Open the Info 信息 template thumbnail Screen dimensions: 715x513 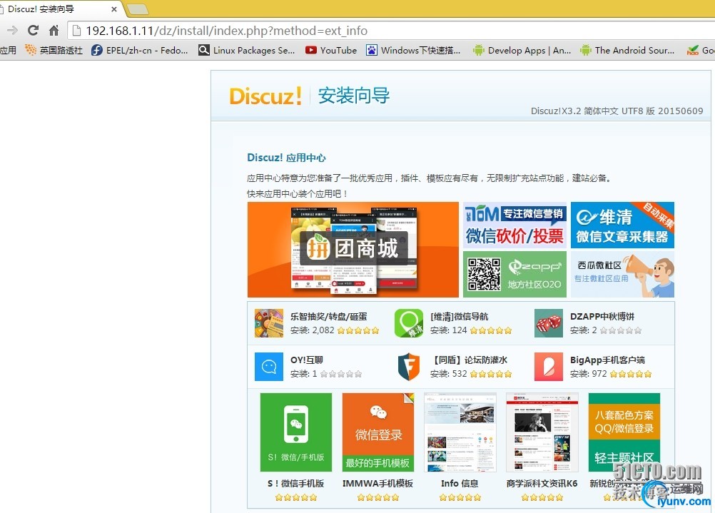click(460, 432)
